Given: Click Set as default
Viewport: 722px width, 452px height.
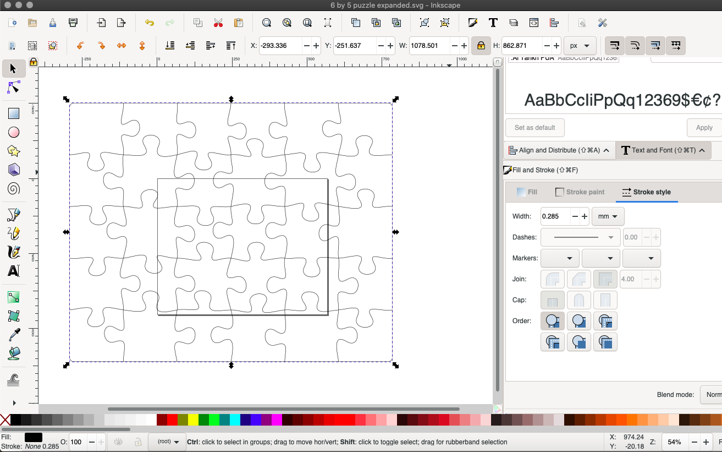Looking at the screenshot, I should 534,127.
